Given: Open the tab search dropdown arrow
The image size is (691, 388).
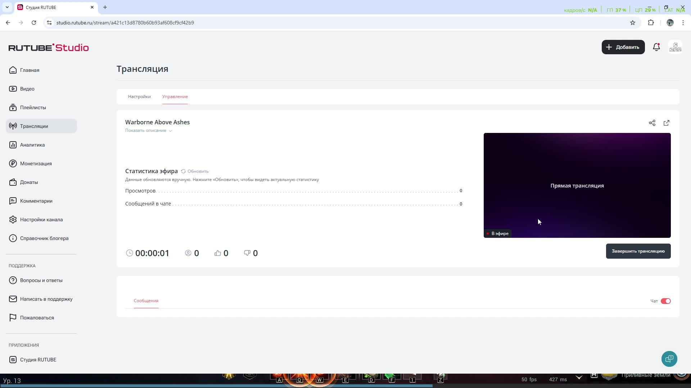Looking at the screenshot, I should [7, 7].
